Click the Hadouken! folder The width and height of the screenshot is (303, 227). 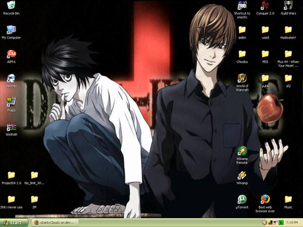pos(288,30)
